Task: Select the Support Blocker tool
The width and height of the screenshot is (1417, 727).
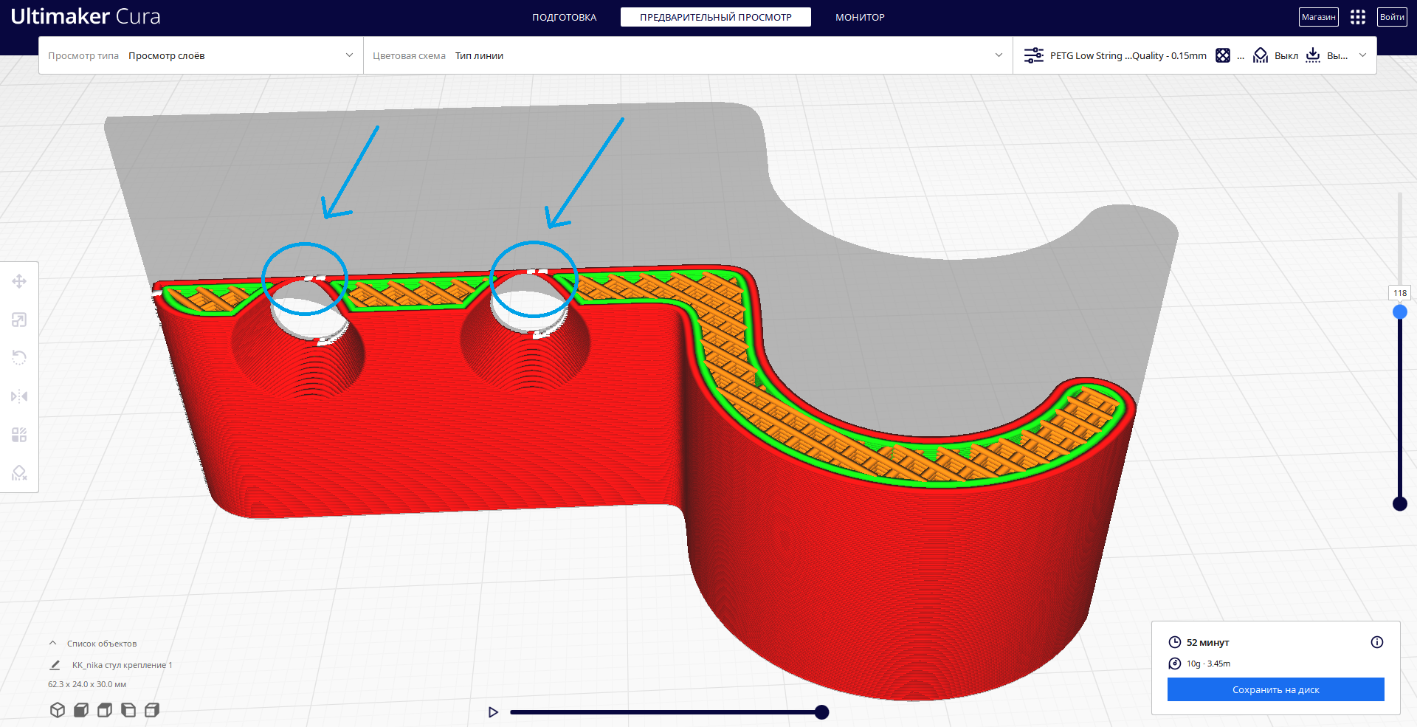Action: click(x=19, y=473)
